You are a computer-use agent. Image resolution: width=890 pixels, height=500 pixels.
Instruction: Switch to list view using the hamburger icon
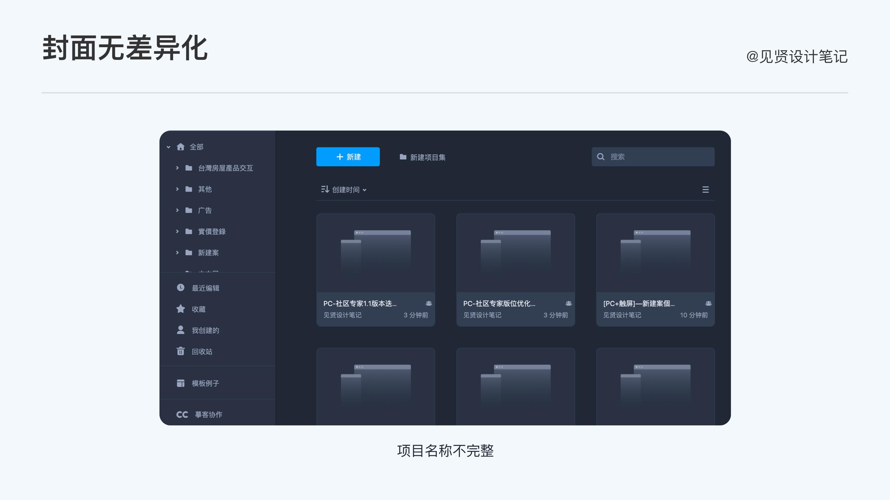(x=706, y=190)
